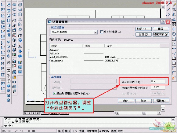Click the 删除 delete button

point(161,29)
